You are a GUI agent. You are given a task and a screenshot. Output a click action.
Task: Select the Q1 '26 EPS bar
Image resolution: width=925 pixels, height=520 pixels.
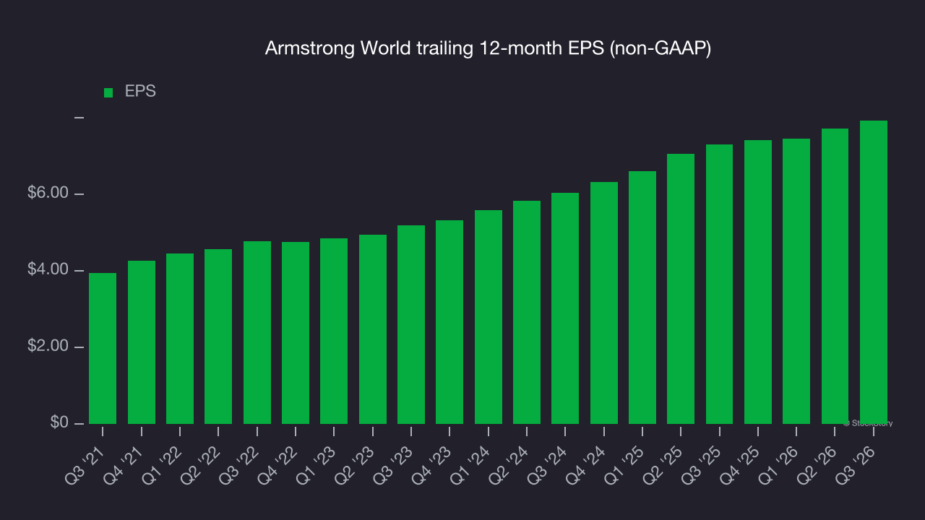pos(796,281)
